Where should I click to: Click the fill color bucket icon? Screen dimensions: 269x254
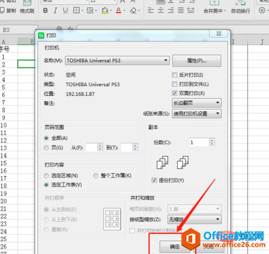[105, 10]
